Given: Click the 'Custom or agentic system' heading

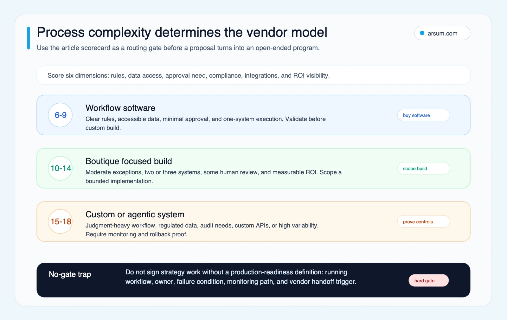Looking at the screenshot, I should (135, 214).
